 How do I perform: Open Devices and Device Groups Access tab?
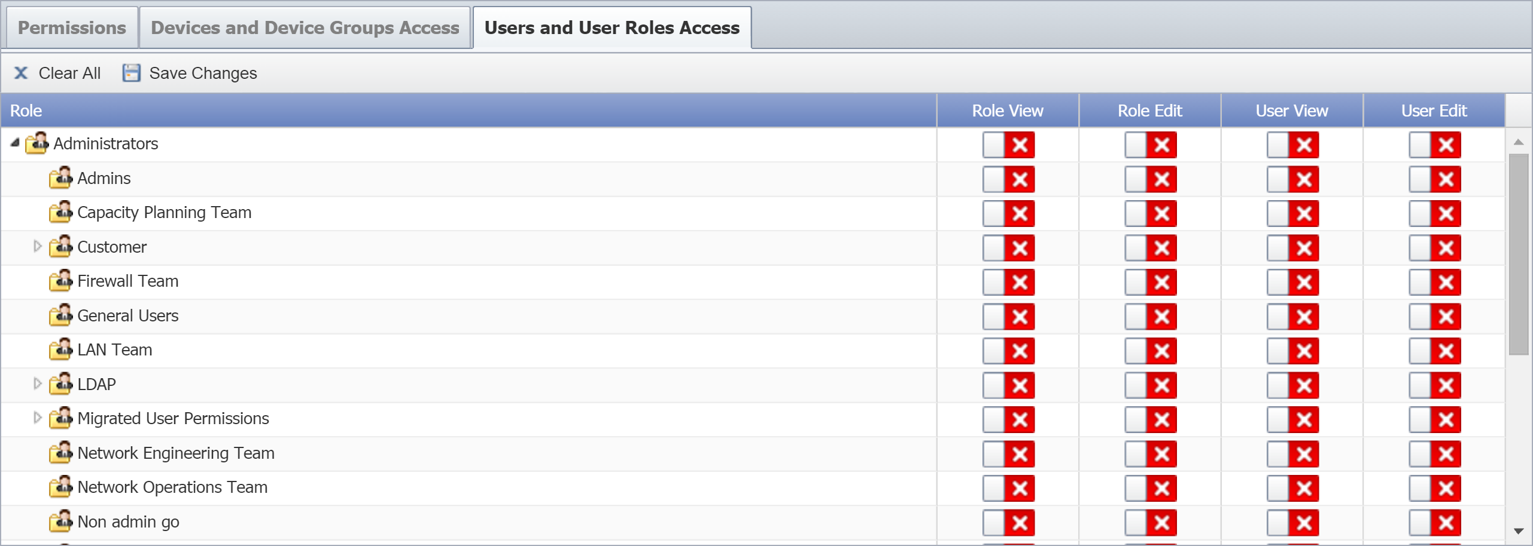(305, 27)
